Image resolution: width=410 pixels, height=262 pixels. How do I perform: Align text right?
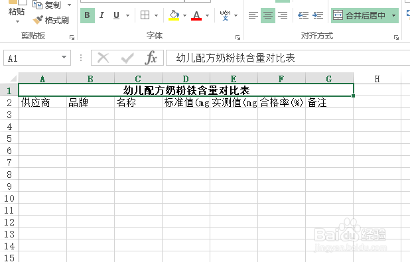pyautogui.click(x=283, y=15)
